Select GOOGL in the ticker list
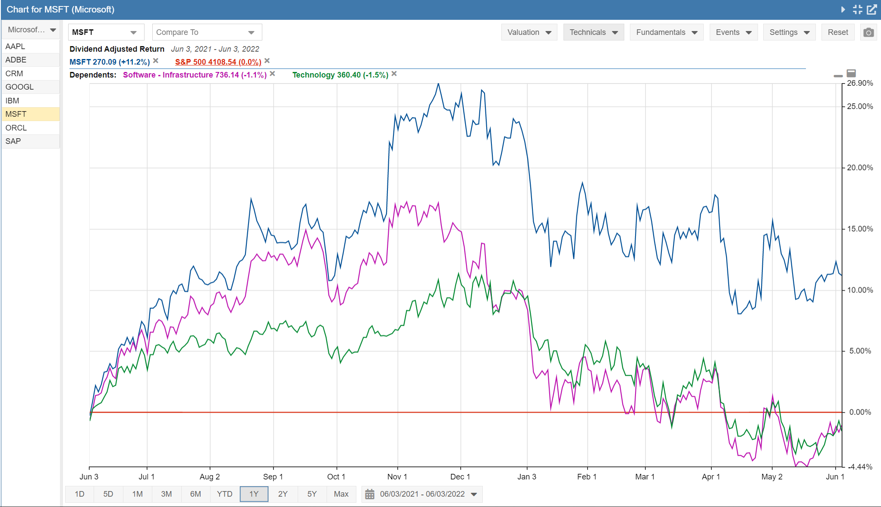Viewport: 881px width, 507px height. 31,87
